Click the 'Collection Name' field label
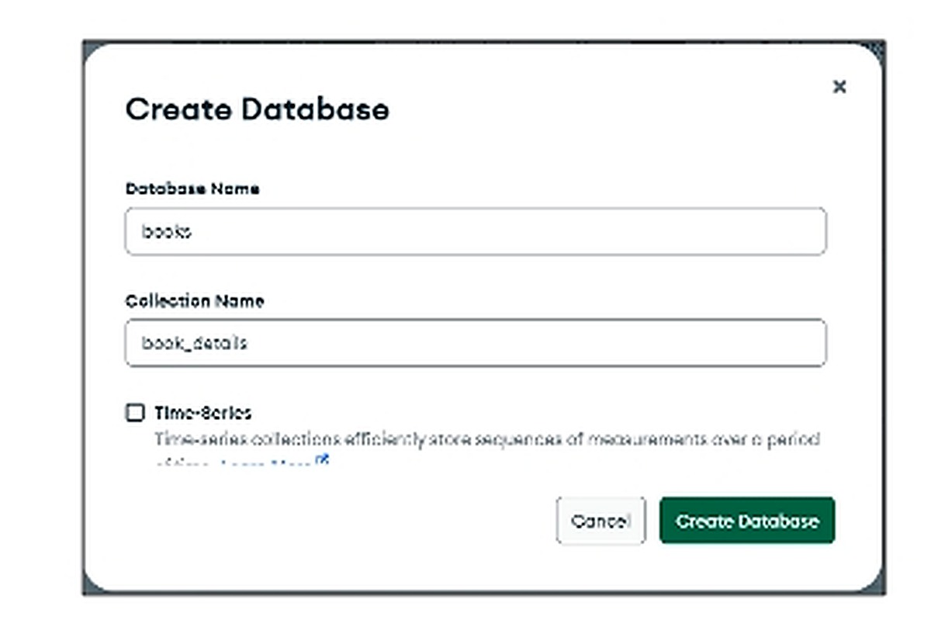The width and height of the screenshot is (931, 634). point(195,300)
